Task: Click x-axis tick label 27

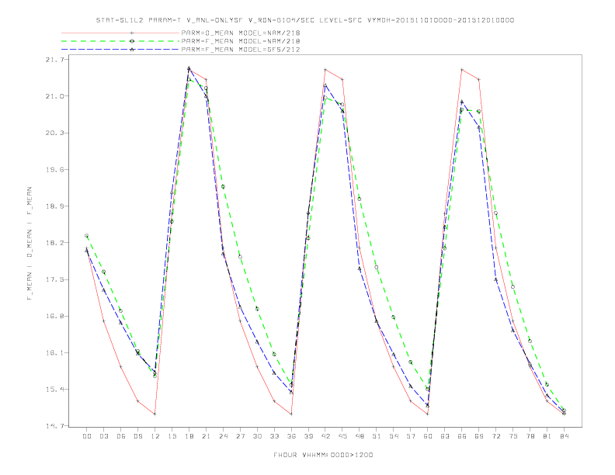Action: click(x=240, y=436)
